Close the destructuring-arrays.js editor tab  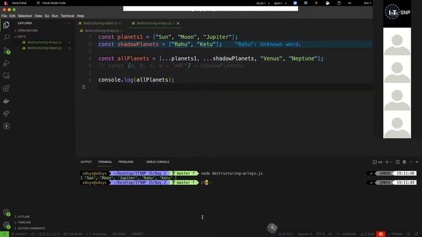pos(178,24)
